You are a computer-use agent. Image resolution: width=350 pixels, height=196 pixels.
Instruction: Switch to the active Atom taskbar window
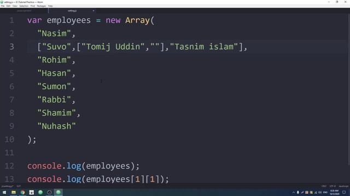(59, 192)
